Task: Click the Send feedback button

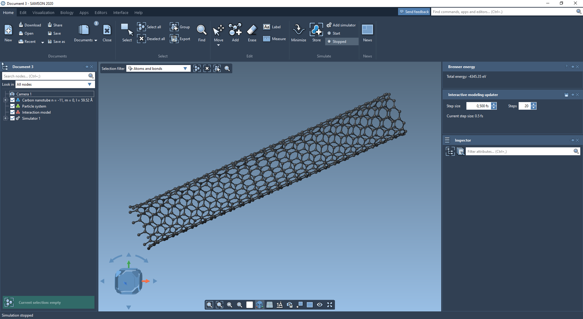Action: point(414,12)
